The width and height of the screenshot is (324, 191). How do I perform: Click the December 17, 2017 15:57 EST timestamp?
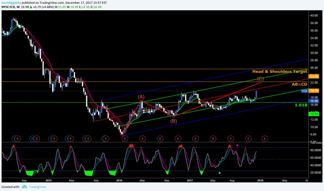tap(86, 3)
